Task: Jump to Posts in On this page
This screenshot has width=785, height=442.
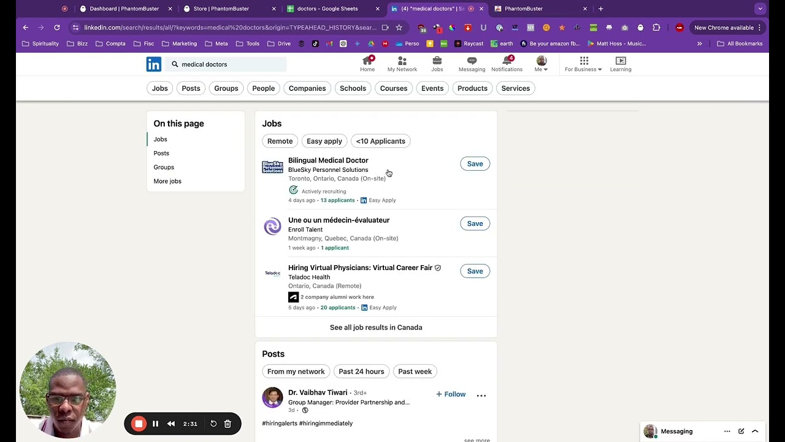Action: [x=161, y=153]
